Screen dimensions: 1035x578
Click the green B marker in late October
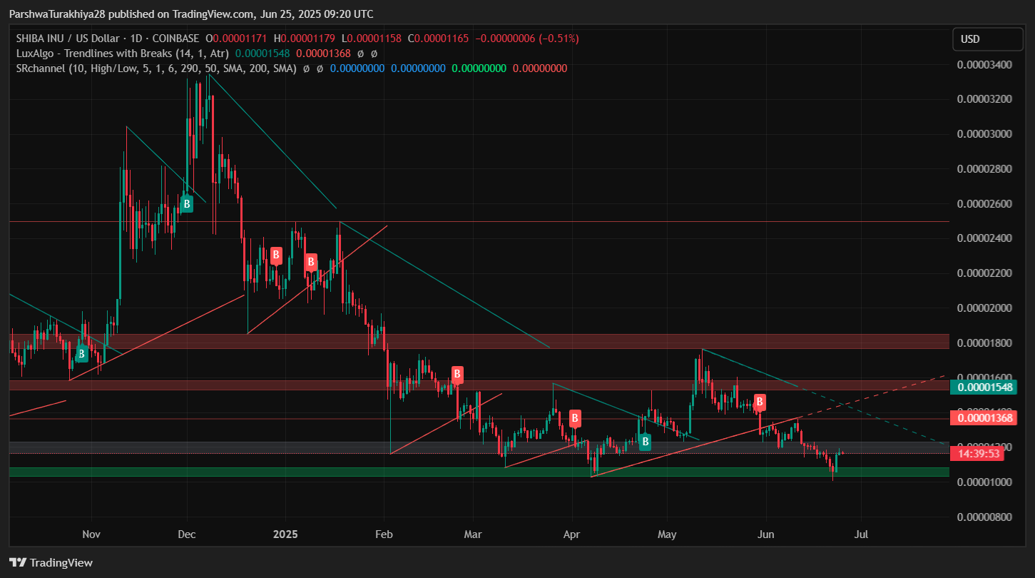pyautogui.click(x=82, y=353)
